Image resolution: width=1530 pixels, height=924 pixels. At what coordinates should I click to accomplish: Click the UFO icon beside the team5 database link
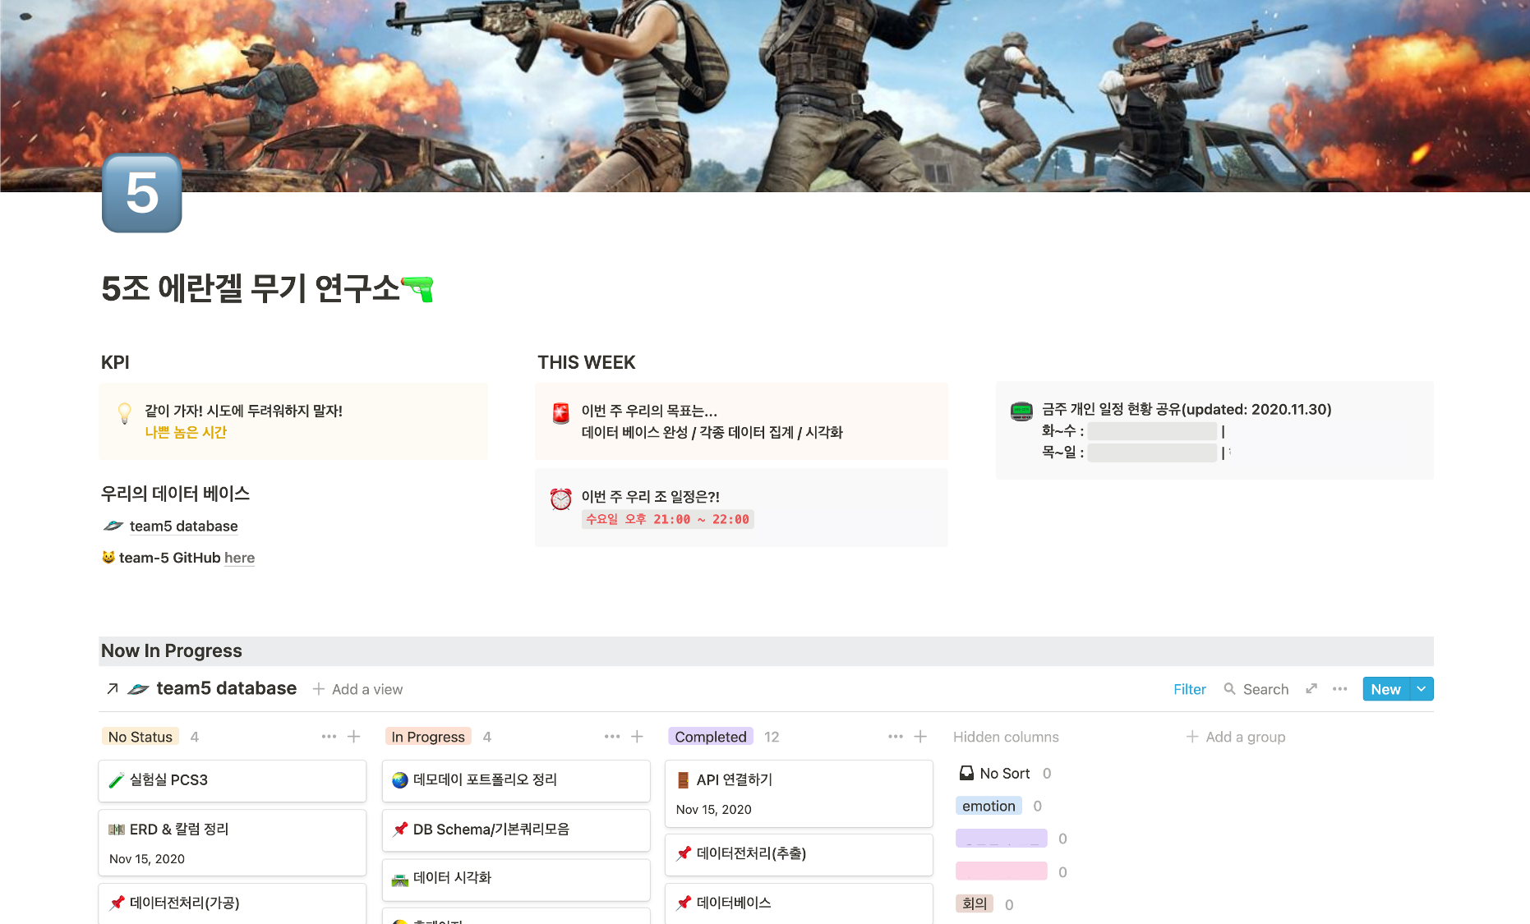(113, 526)
